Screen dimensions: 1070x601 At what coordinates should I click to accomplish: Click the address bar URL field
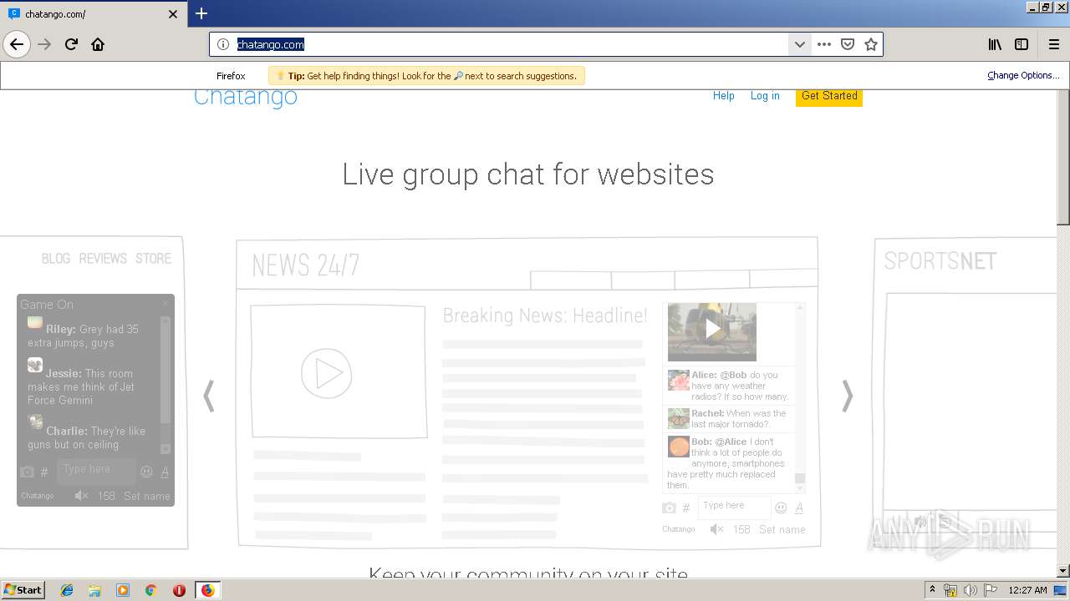pyautogui.click(x=510, y=44)
